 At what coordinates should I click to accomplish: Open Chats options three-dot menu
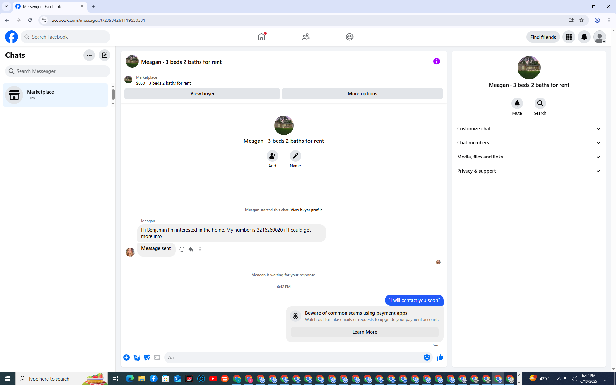click(x=89, y=55)
